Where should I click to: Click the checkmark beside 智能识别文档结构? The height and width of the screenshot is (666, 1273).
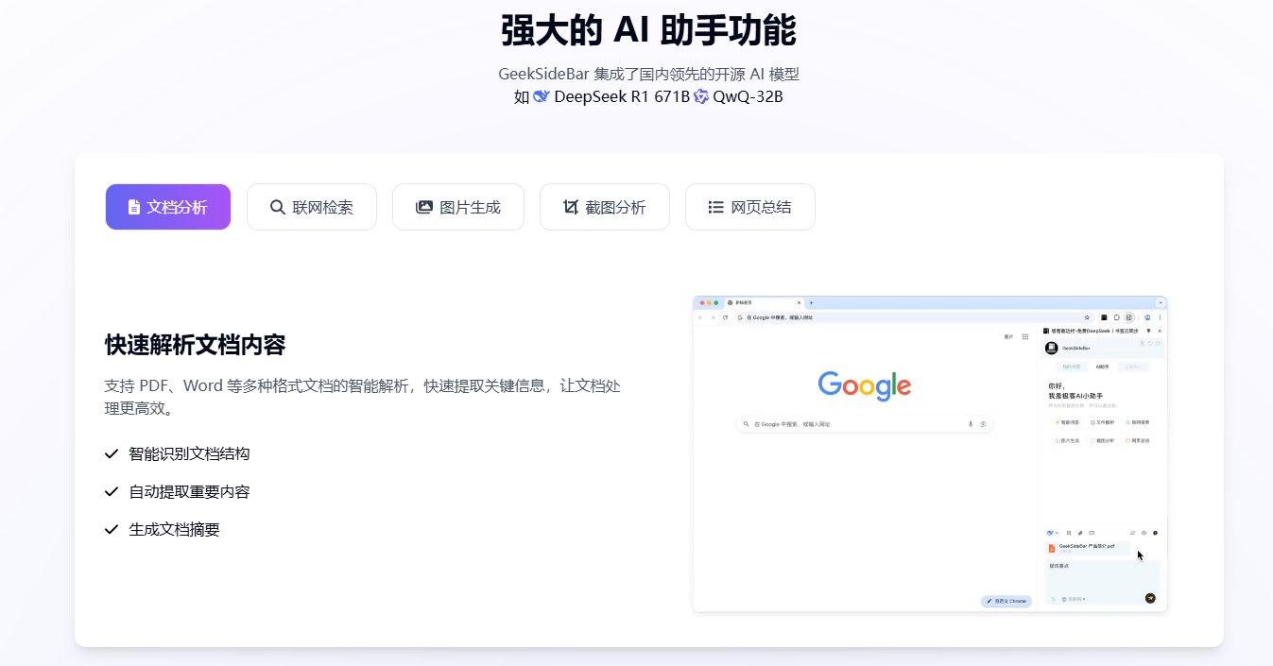[112, 454]
